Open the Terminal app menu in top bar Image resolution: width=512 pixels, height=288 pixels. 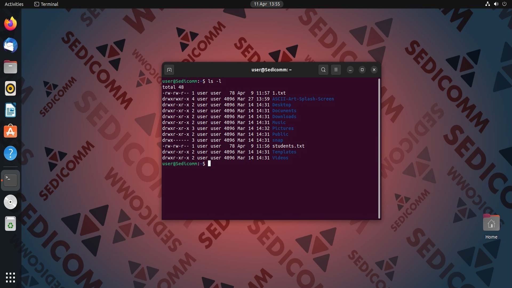pos(46,4)
